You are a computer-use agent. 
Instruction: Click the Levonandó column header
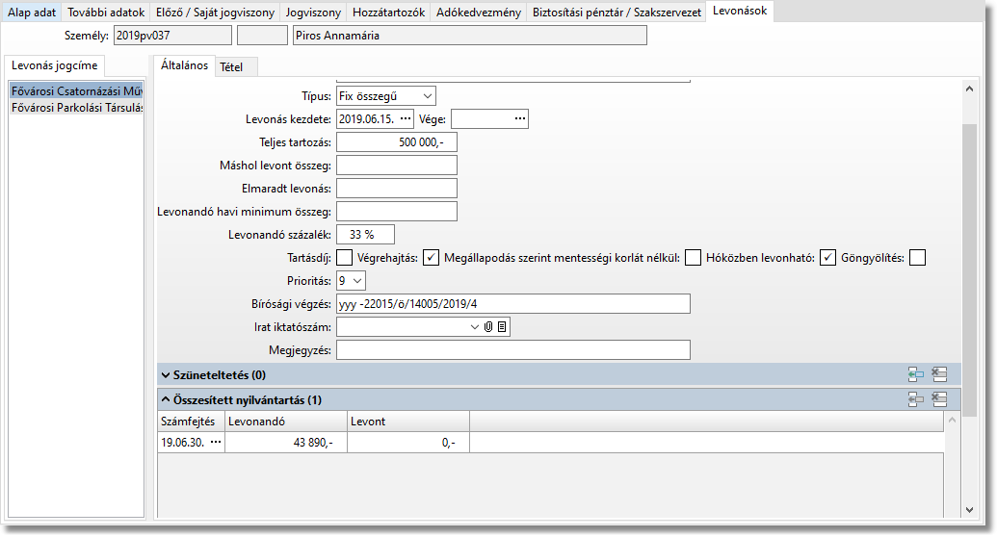coord(286,422)
